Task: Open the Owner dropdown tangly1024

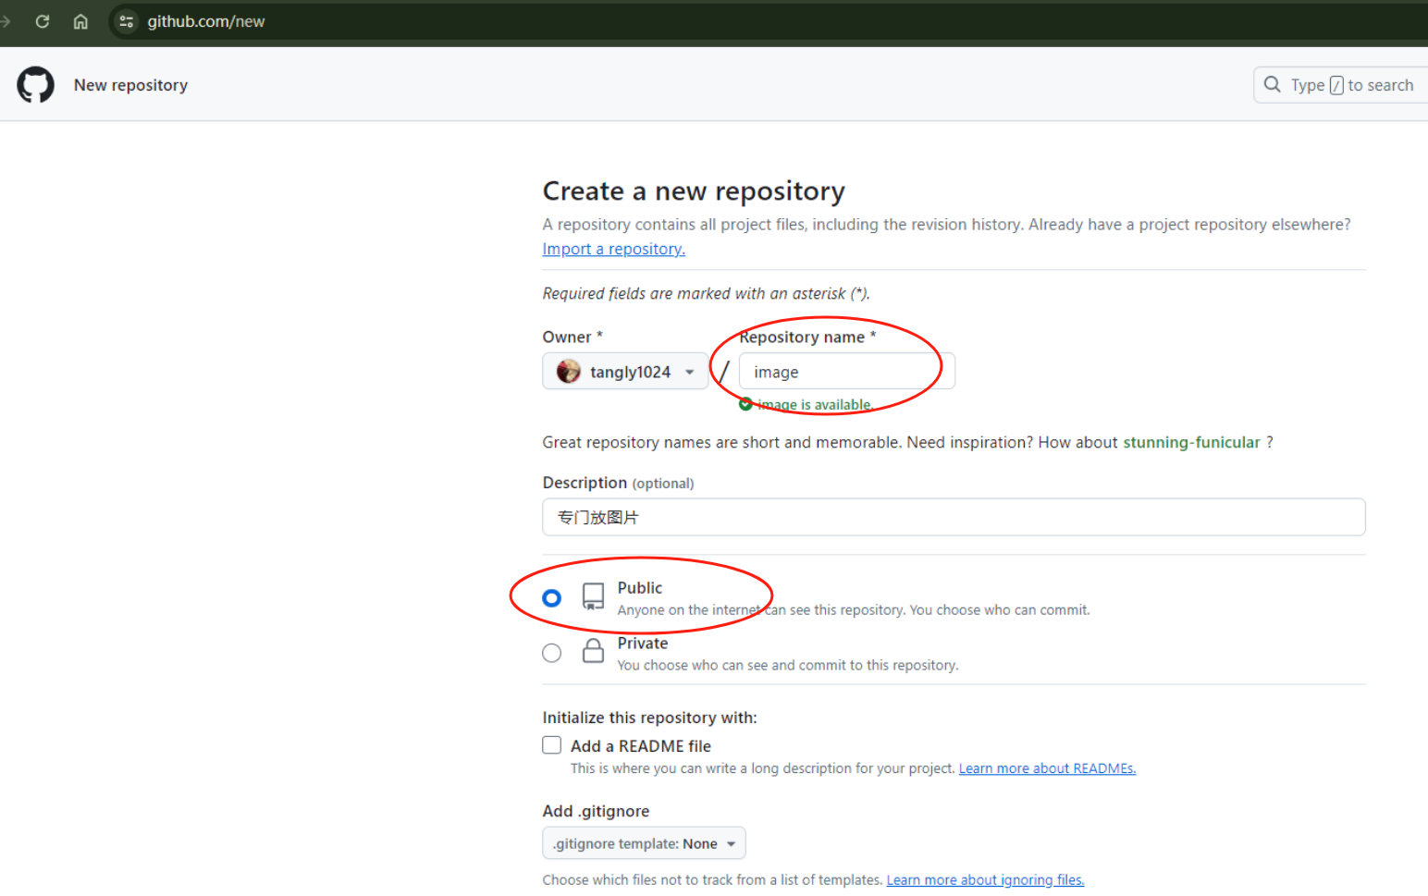Action: (625, 371)
